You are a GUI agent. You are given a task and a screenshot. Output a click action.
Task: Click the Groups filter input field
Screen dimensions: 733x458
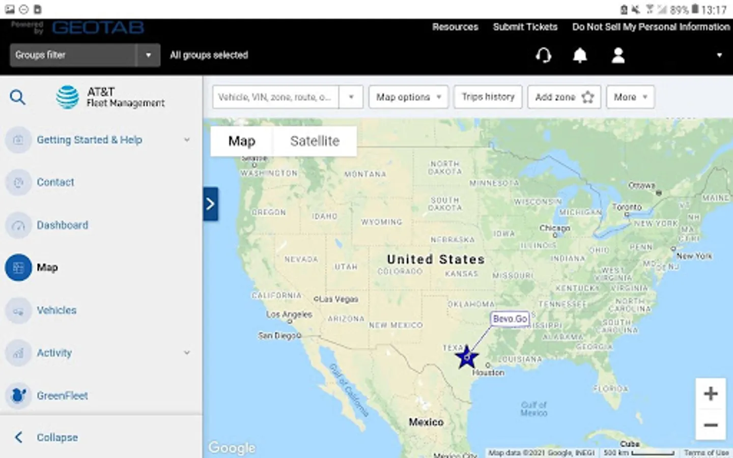pyautogui.click(x=73, y=55)
